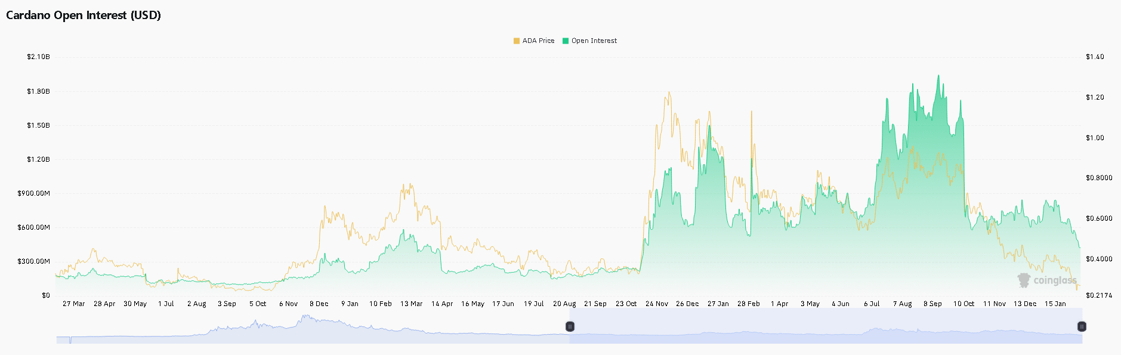Click the $0.2174 right axis label
This screenshot has height=355, width=1121.
(1098, 295)
